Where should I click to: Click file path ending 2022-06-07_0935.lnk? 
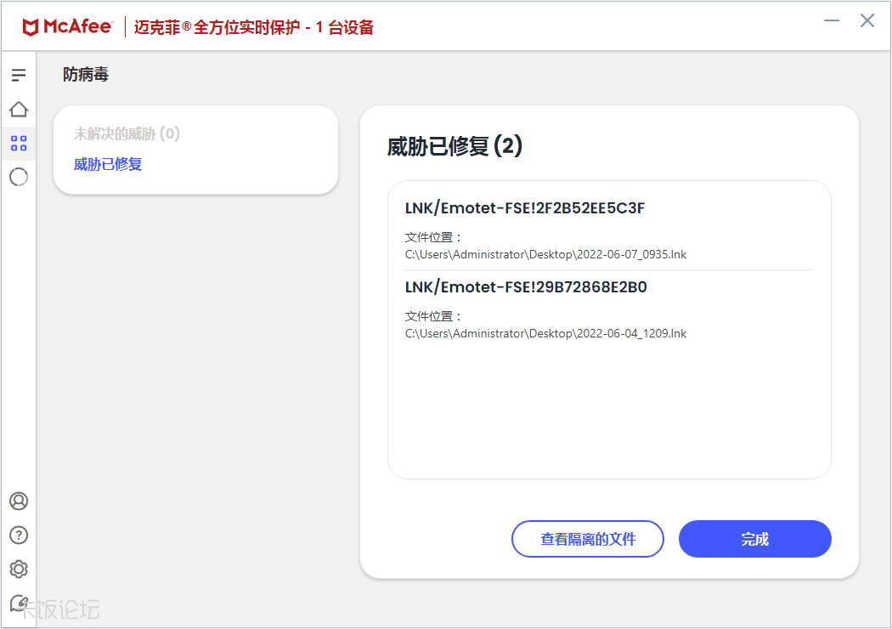[545, 254]
